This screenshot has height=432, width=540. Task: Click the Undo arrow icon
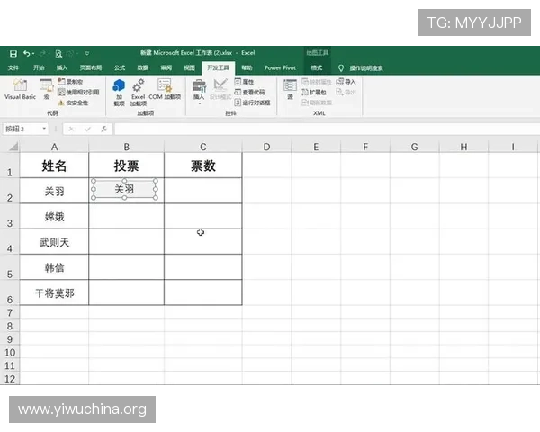pos(26,53)
